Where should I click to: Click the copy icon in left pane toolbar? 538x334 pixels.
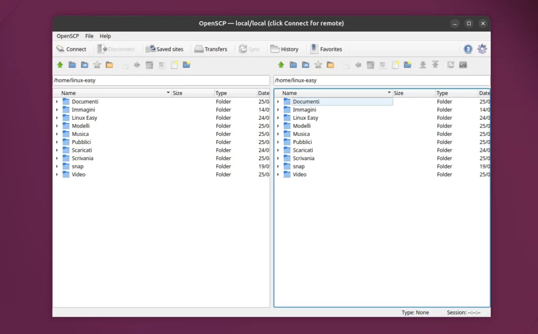(x=125, y=65)
